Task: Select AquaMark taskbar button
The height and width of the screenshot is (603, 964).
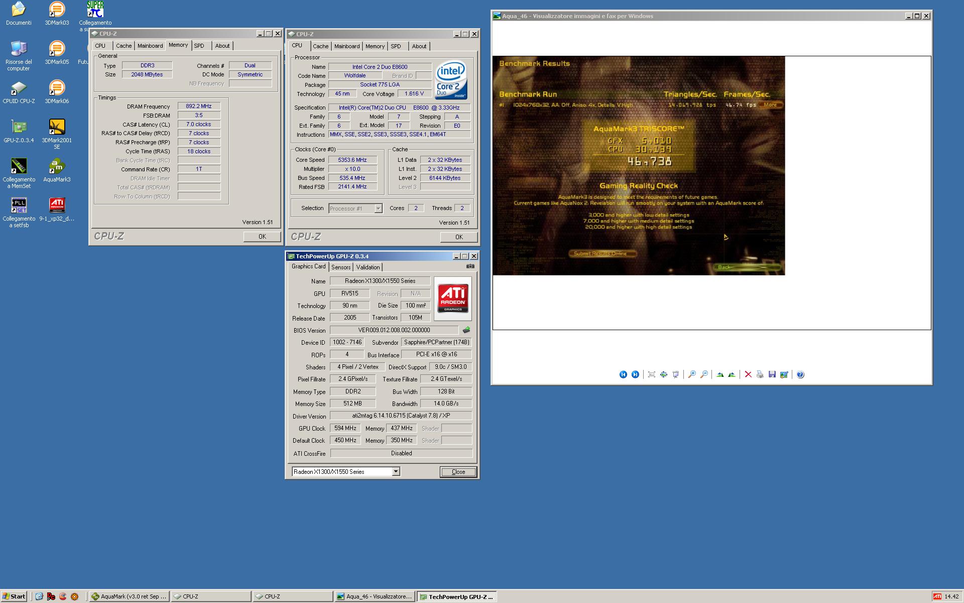Action: coord(129,596)
